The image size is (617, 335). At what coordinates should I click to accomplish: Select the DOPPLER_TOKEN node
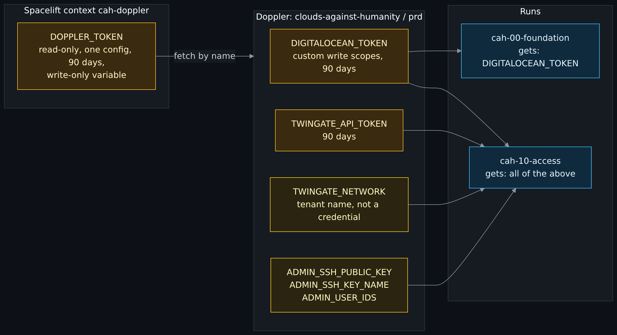coord(87,56)
